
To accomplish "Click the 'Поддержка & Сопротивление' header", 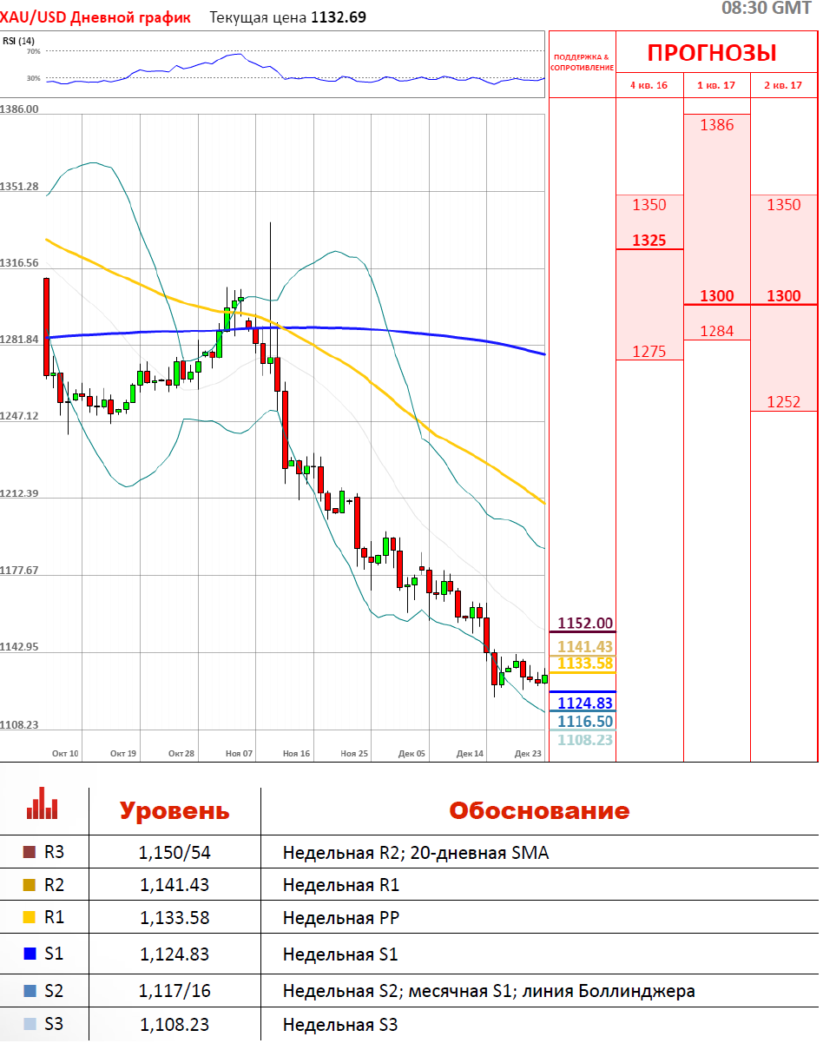I will [582, 63].
